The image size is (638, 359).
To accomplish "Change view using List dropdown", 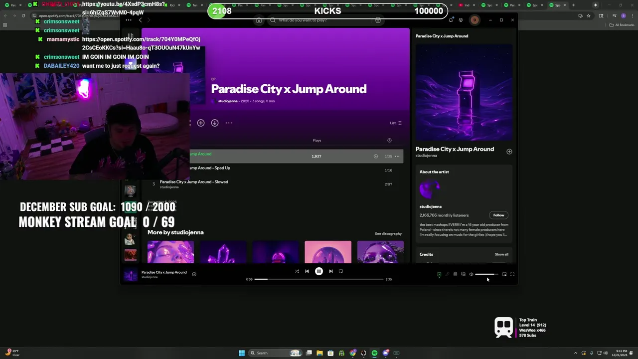I will (396, 123).
